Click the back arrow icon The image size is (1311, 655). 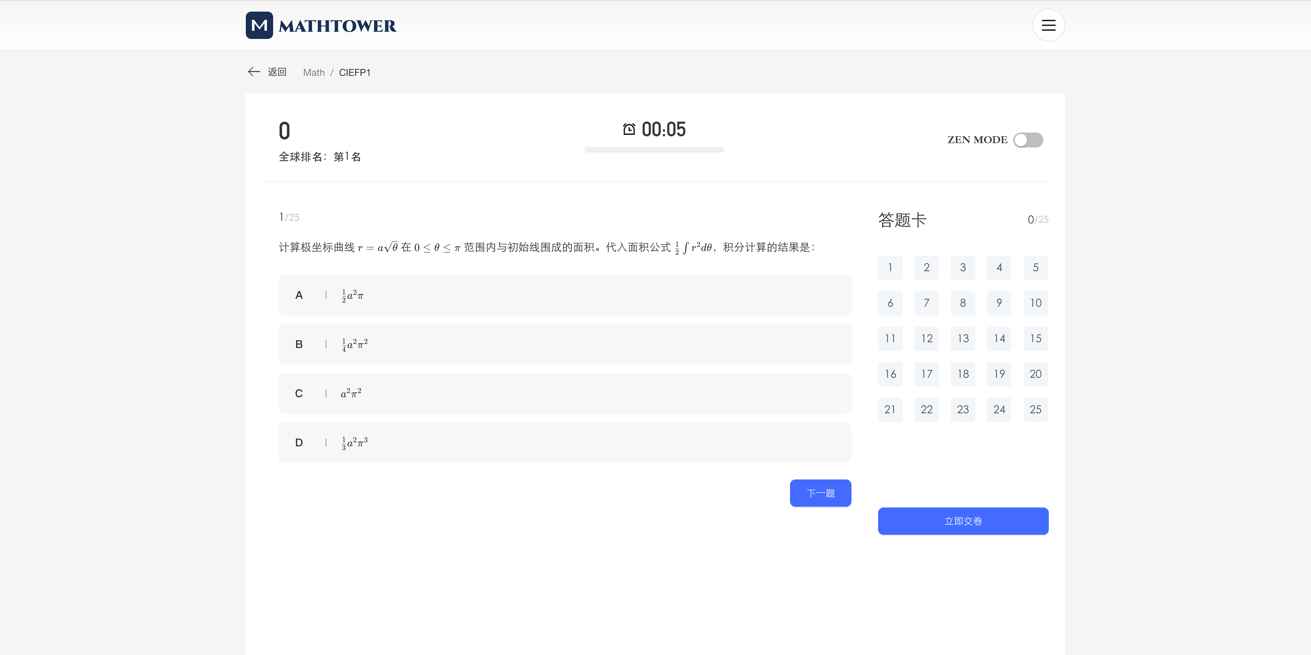[254, 72]
